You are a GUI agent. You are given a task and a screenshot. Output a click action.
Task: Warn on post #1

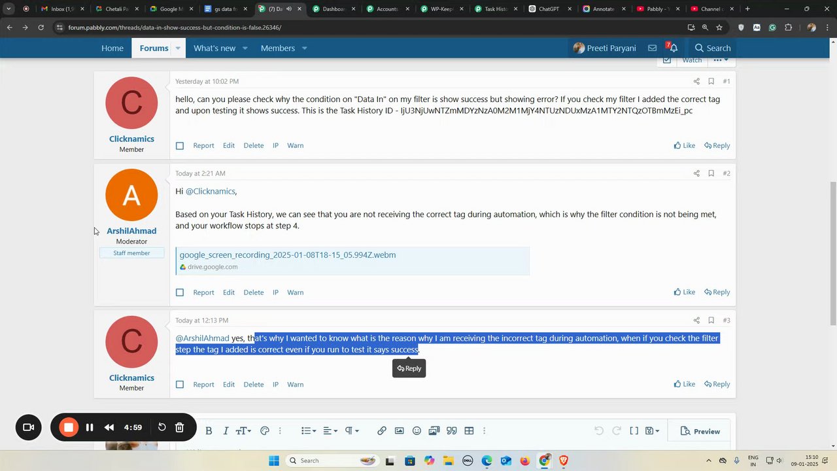pyautogui.click(x=296, y=146)
